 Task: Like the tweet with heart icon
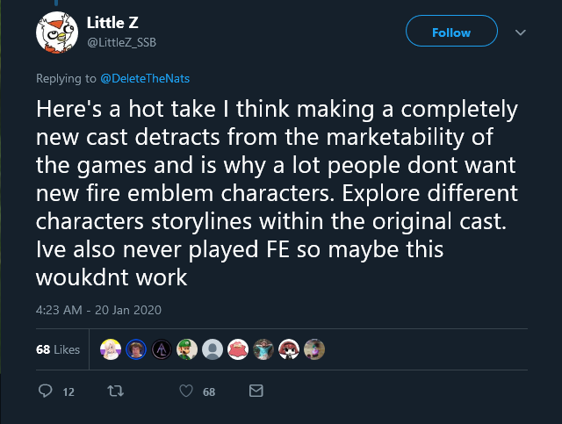click(186, 391)
